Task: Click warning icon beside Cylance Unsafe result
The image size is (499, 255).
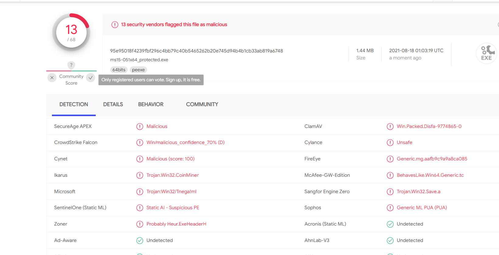Action: click(x=390, y=143)
